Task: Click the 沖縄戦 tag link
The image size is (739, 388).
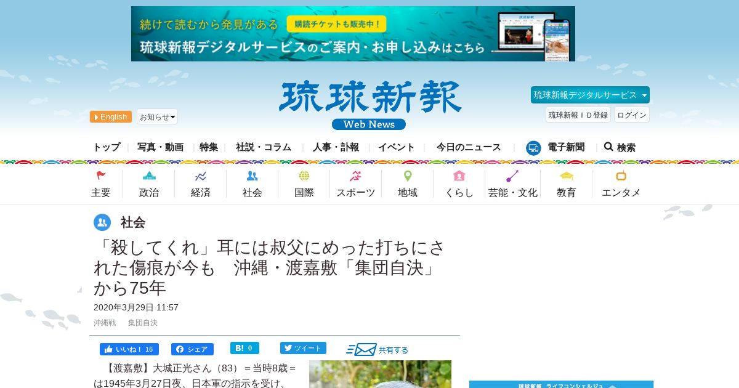Action: pyautogui.click(x=105, y=323)
